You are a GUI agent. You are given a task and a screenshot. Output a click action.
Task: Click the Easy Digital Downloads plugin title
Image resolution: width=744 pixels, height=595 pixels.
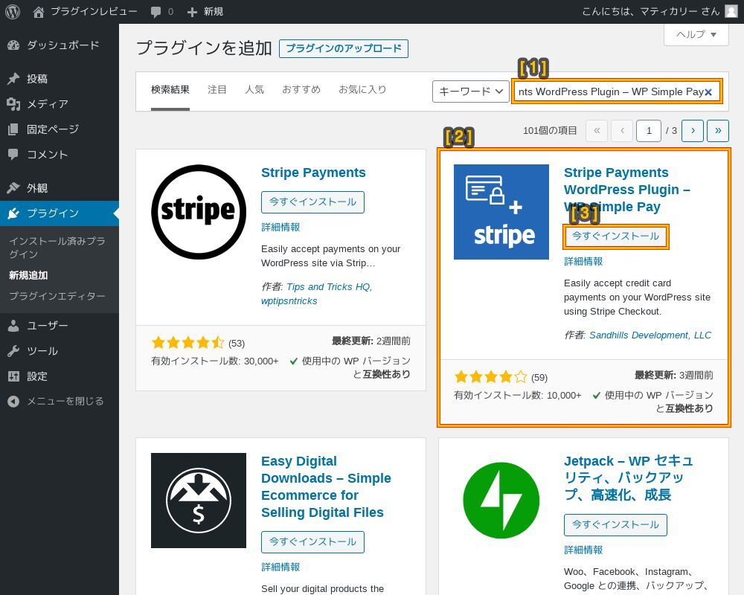click(x=326, y=487)
